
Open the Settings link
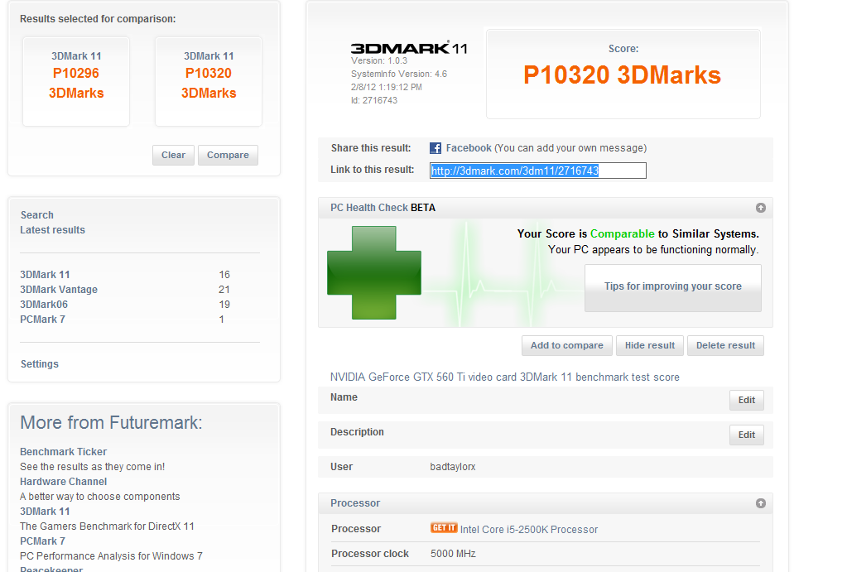click(x=40, y=364)
